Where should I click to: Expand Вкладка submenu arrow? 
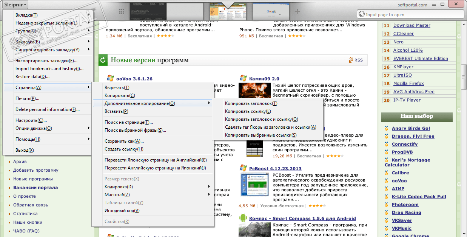coord(88,15)
